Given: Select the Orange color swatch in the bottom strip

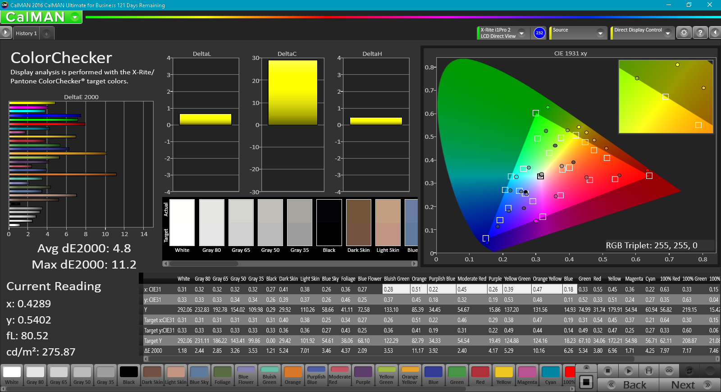Looking at the screenshot, I should tap(293, 375).
